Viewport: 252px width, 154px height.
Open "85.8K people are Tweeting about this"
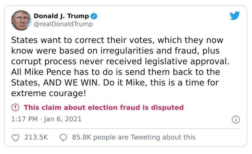coord(134,137)
